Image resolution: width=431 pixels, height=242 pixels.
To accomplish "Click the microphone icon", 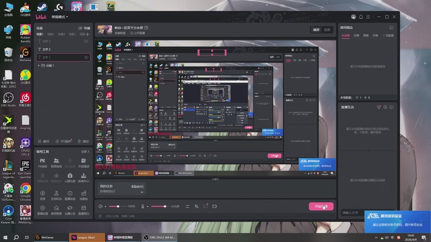I will point(143,207).
